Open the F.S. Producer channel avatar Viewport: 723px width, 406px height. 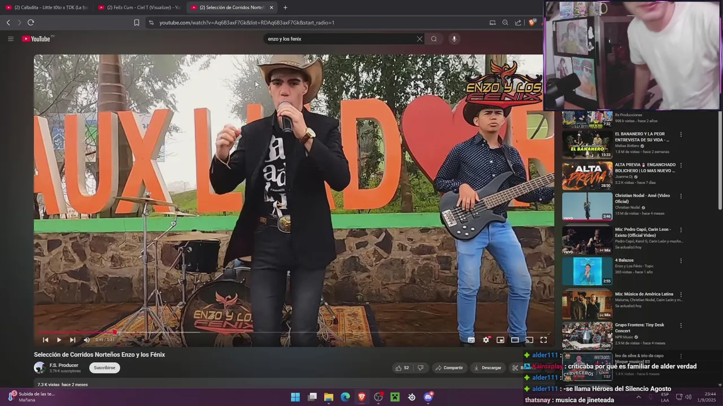coord(40,368)
